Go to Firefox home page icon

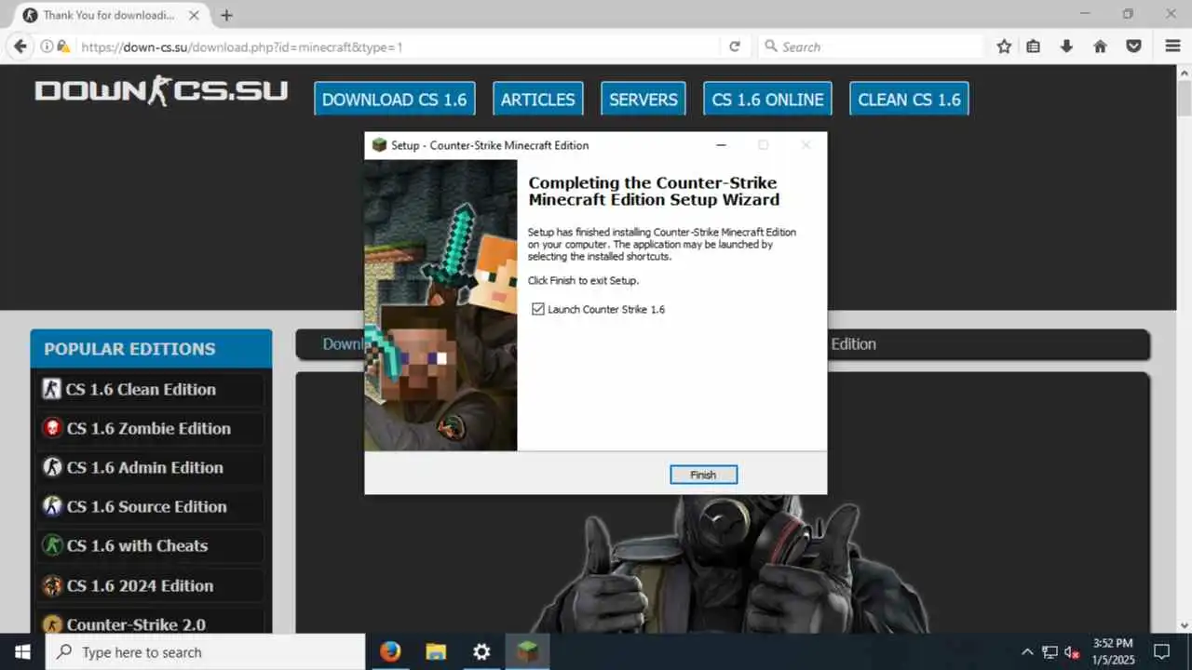pyautogui.click(x=1100, y=47)
